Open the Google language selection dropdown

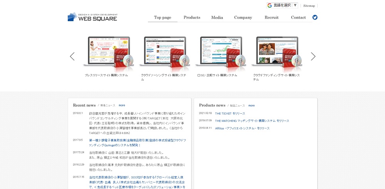282,5
